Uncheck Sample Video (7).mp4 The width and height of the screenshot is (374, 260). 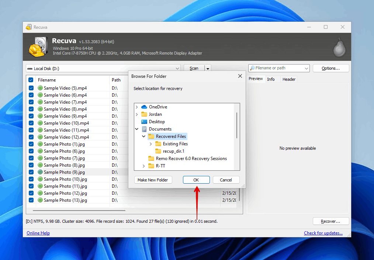31,102
